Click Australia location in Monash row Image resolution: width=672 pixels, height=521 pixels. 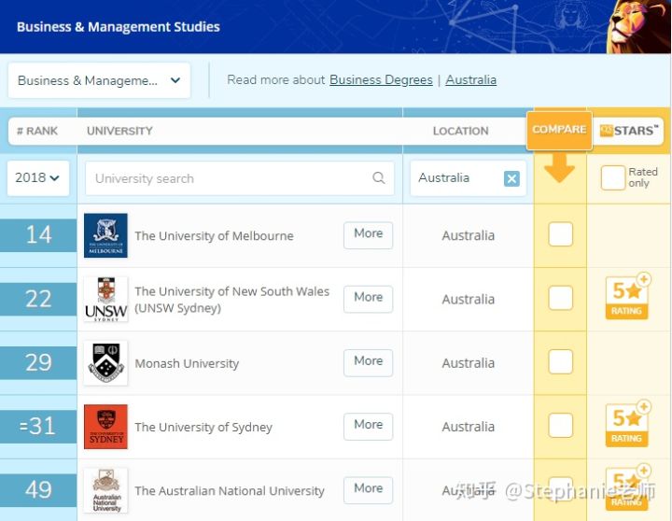coord(468,363)
